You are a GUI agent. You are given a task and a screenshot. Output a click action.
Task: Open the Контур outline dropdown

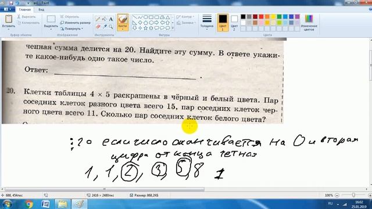tap(185, 17)
